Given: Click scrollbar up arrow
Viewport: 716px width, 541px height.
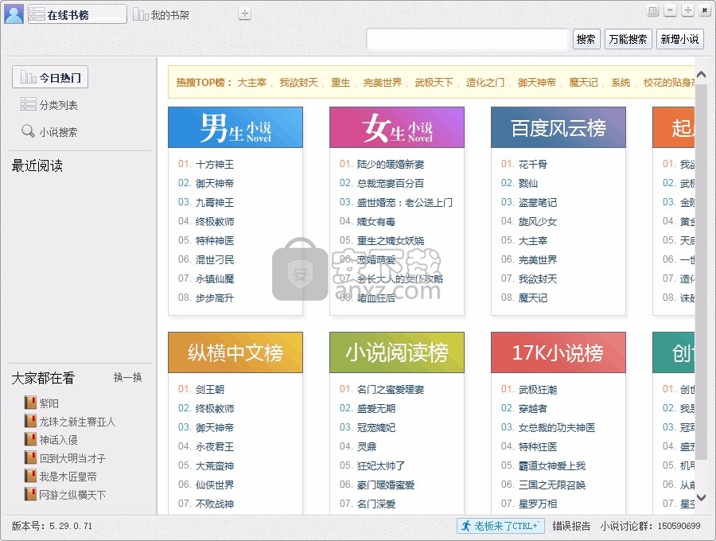Looking at the screenshot, I should [702, 75].
